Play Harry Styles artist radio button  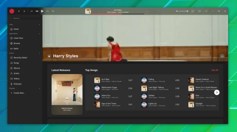pos(49,56)
